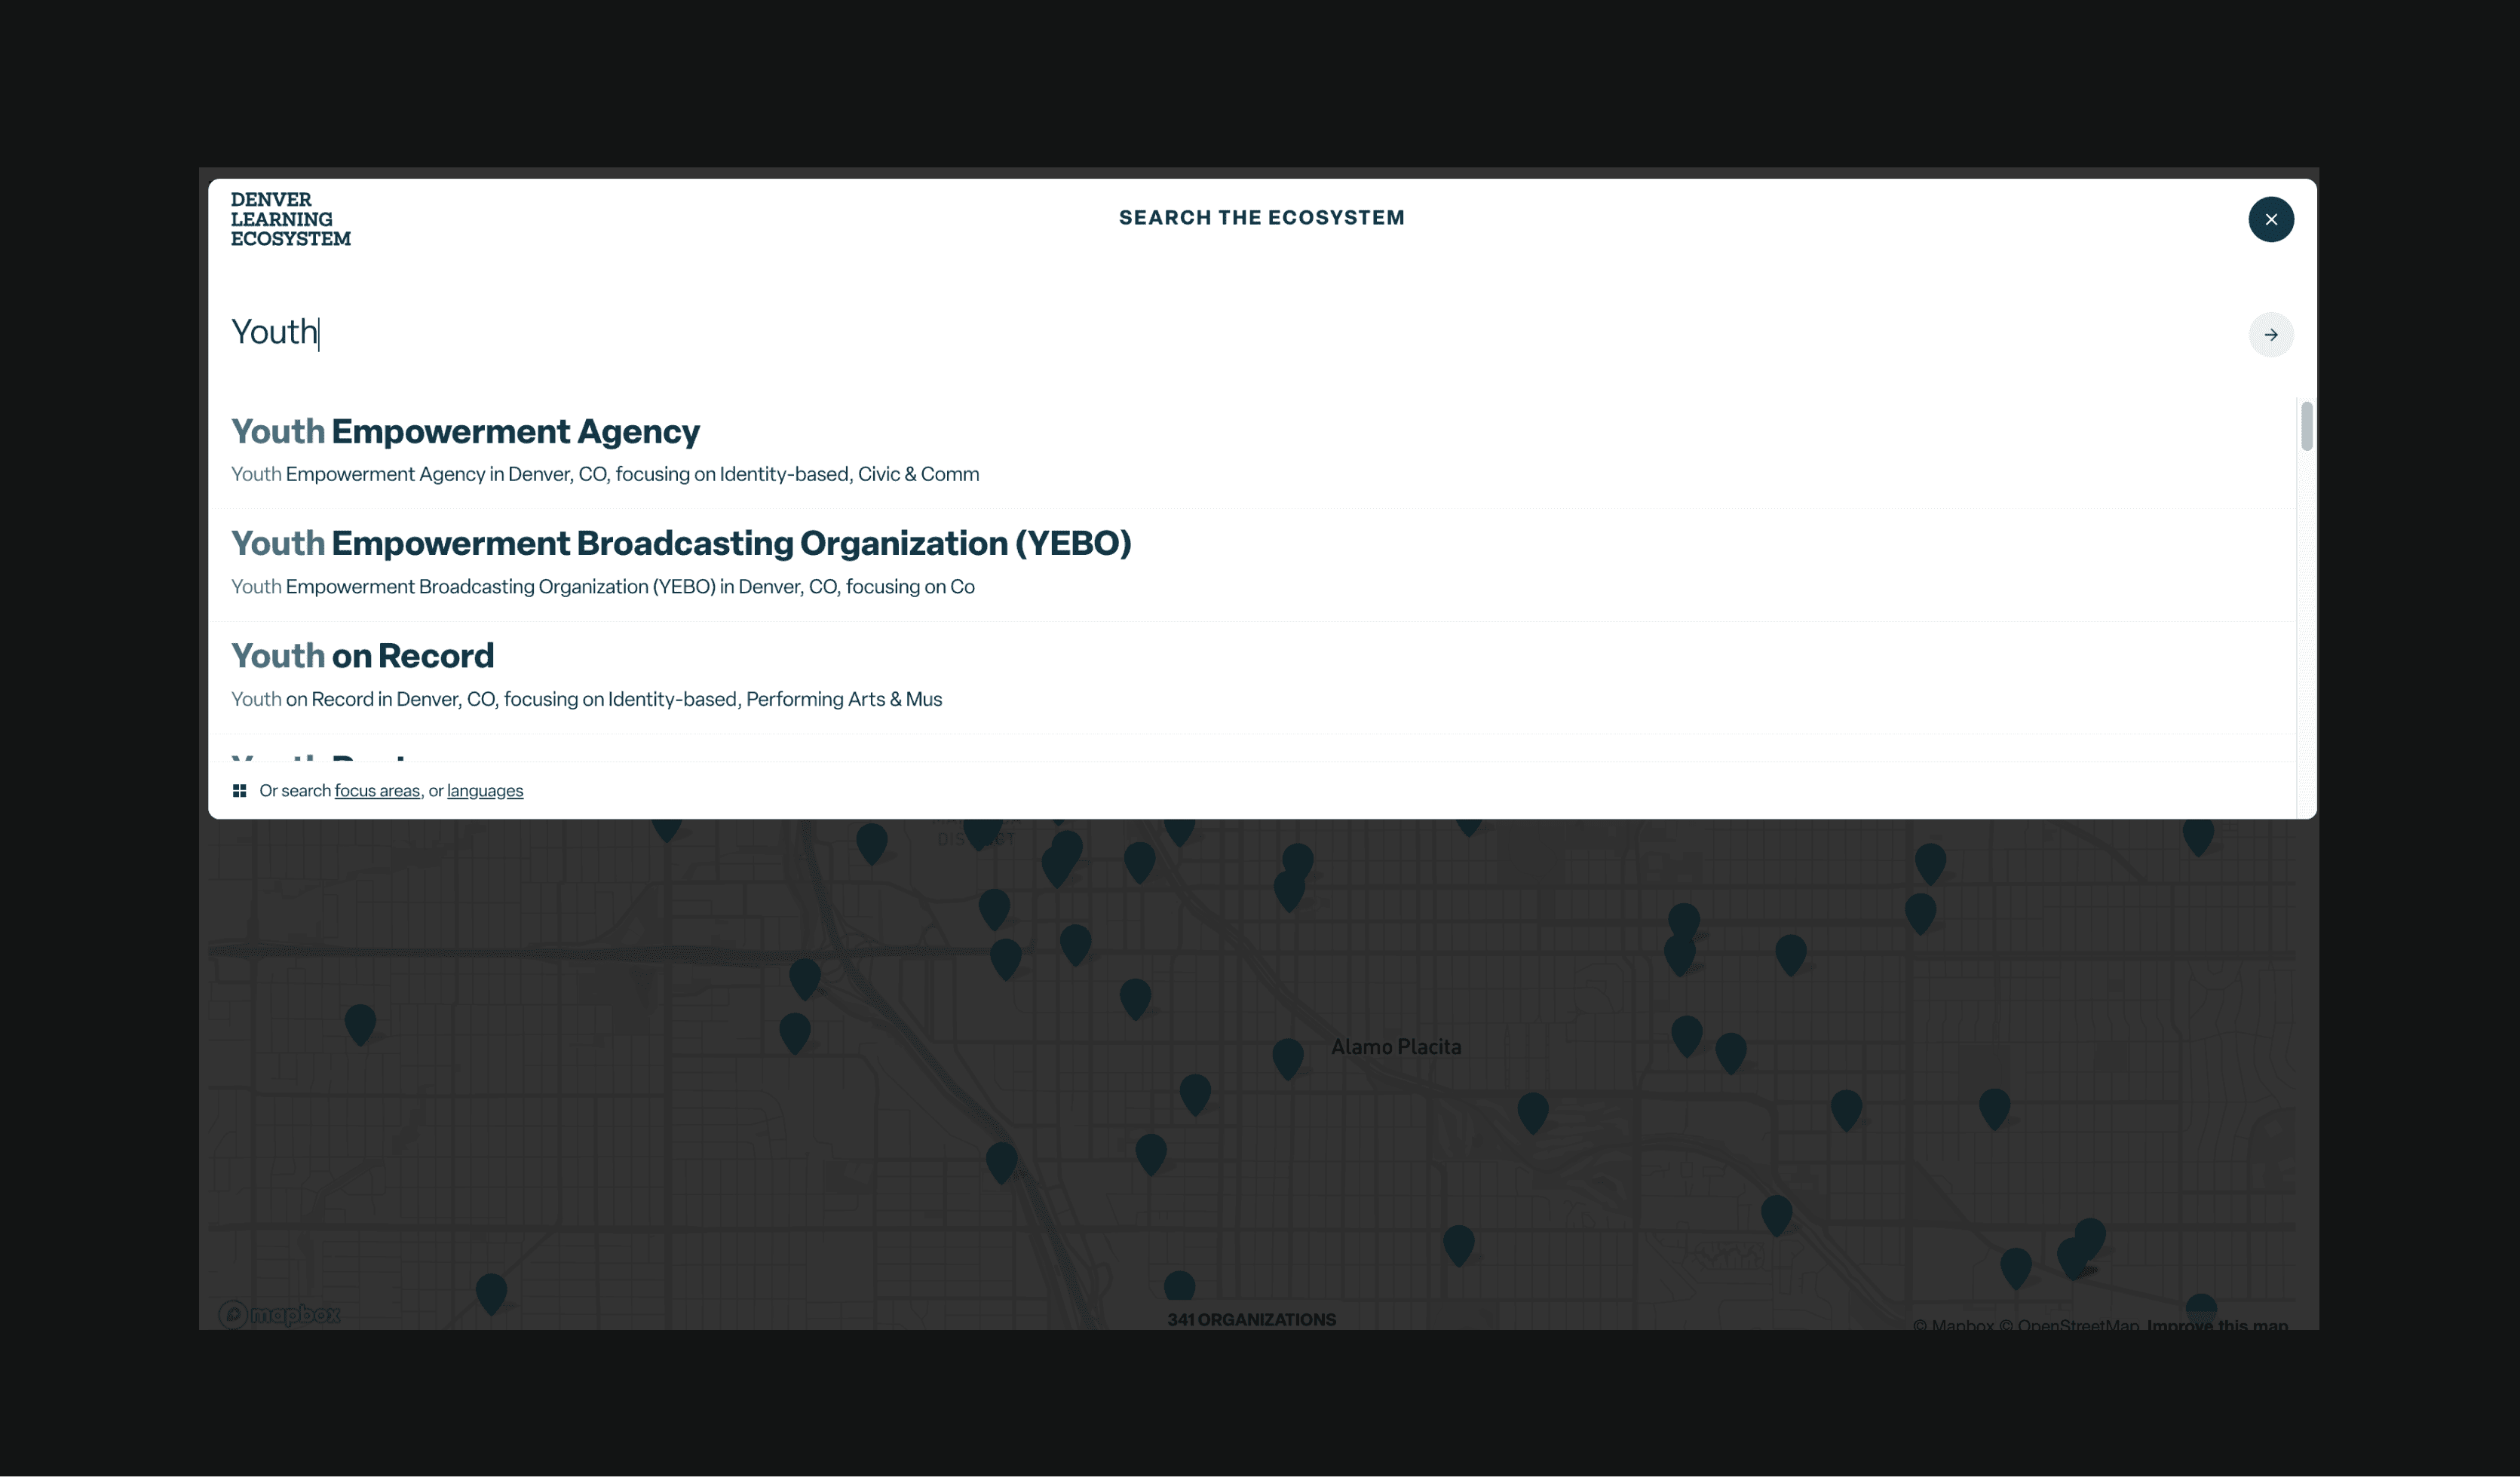
Task: Click the far-left isolated map pin
Action: tap(360, 1022)
